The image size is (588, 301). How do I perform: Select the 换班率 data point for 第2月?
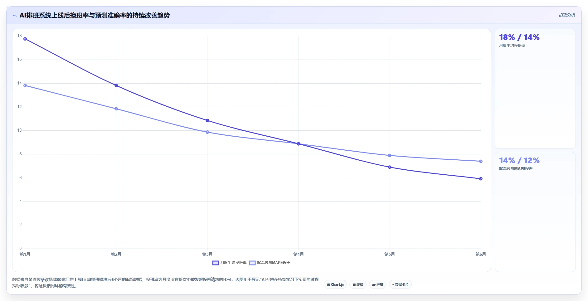pos(116,85)
